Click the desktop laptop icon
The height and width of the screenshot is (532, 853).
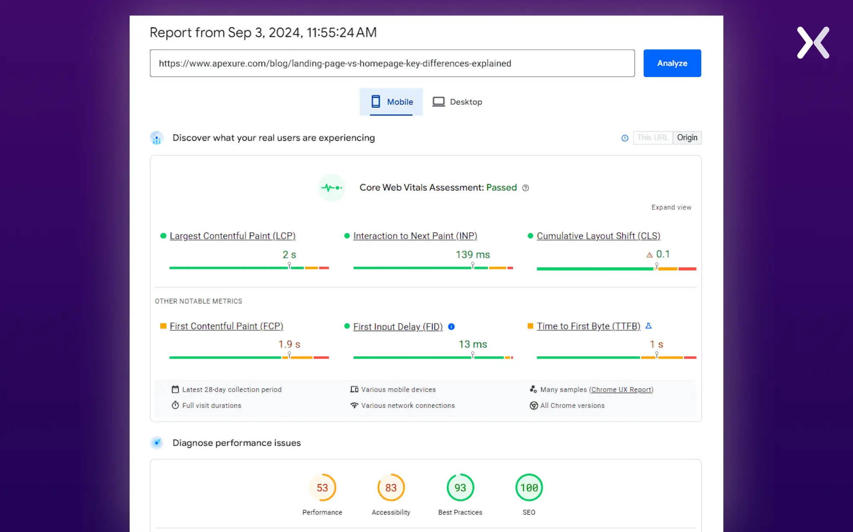pos(439,102)
